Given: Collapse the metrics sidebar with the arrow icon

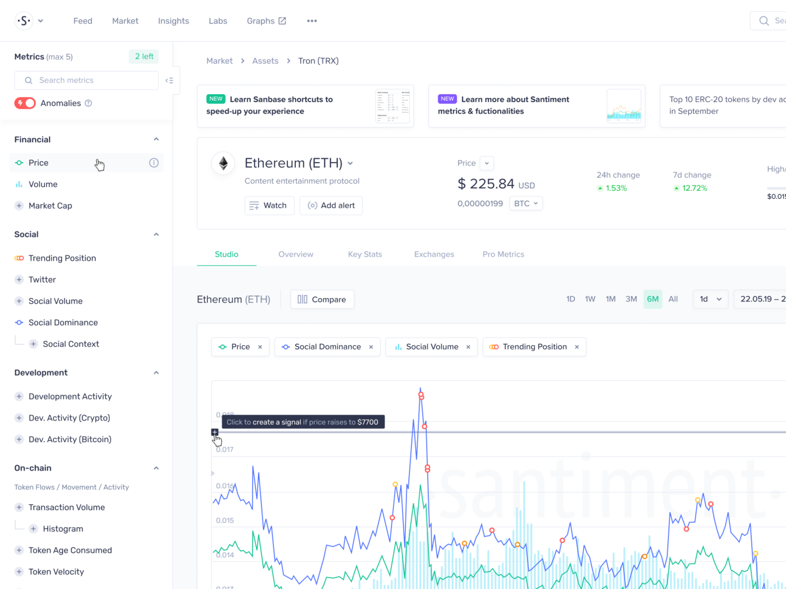Looking at the screenshot, I should point(169,80).
